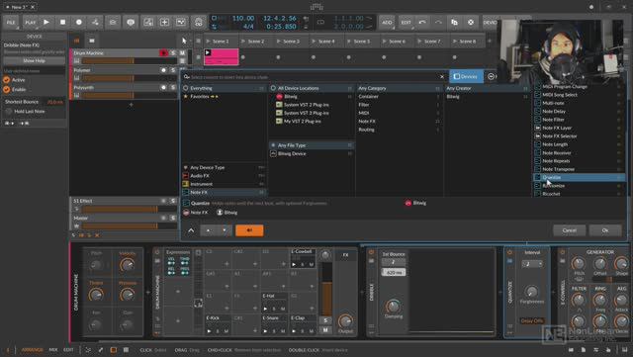Click the add-track plus icon in toolbar
The height and width of the screenshot is (357, 633).
click(x=164, y=22)
